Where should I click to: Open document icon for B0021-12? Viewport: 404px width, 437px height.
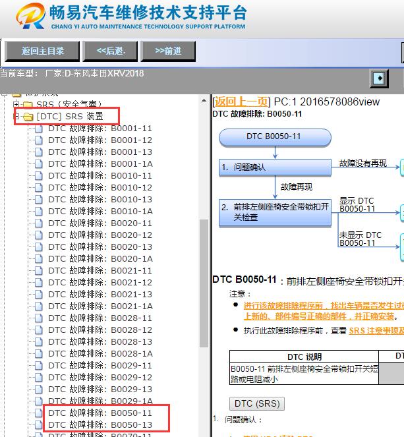(x=39, y=282)
